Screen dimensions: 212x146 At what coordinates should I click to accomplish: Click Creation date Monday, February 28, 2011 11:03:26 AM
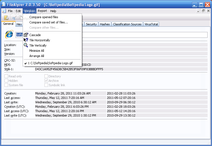pyautogui.click(x=63, y=93)
